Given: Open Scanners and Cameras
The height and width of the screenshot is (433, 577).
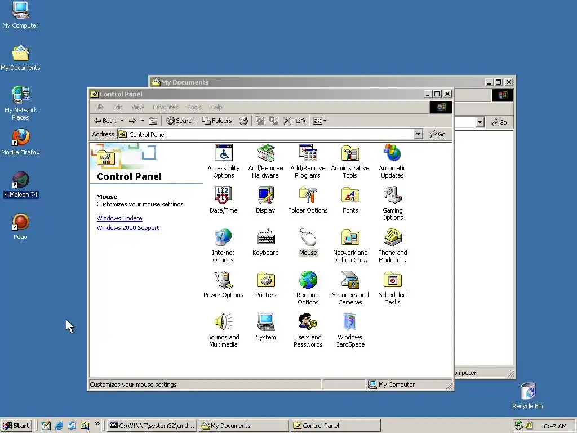Looking at the screenshot, I should coord(350,288).
